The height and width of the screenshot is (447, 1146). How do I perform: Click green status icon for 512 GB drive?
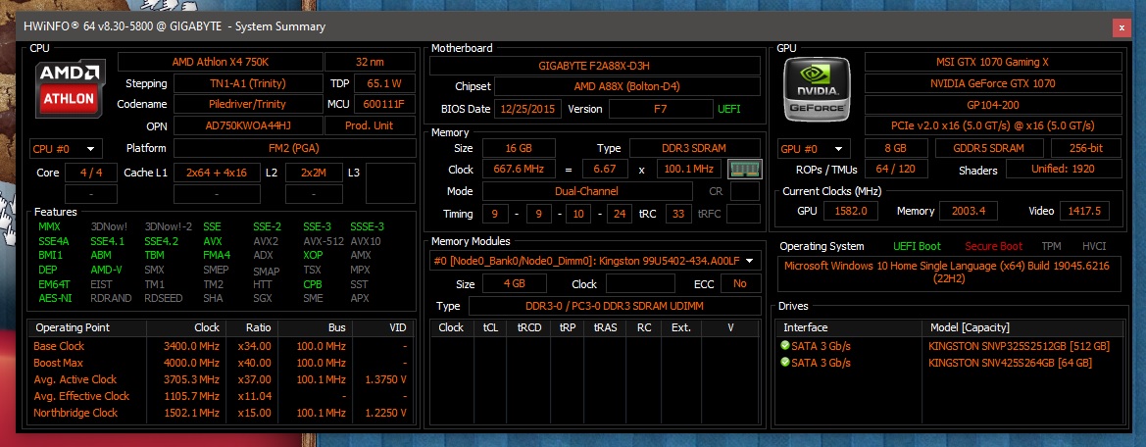tap(784, 346)
